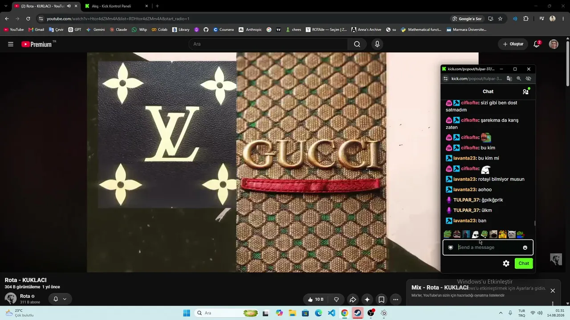570x320 pixels.
Task: Open the Colab bookmark
Action: pos(159,30)
